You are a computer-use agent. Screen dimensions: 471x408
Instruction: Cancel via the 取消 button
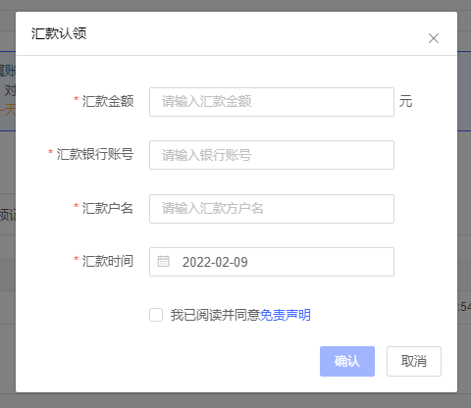[x=414, y=361]
